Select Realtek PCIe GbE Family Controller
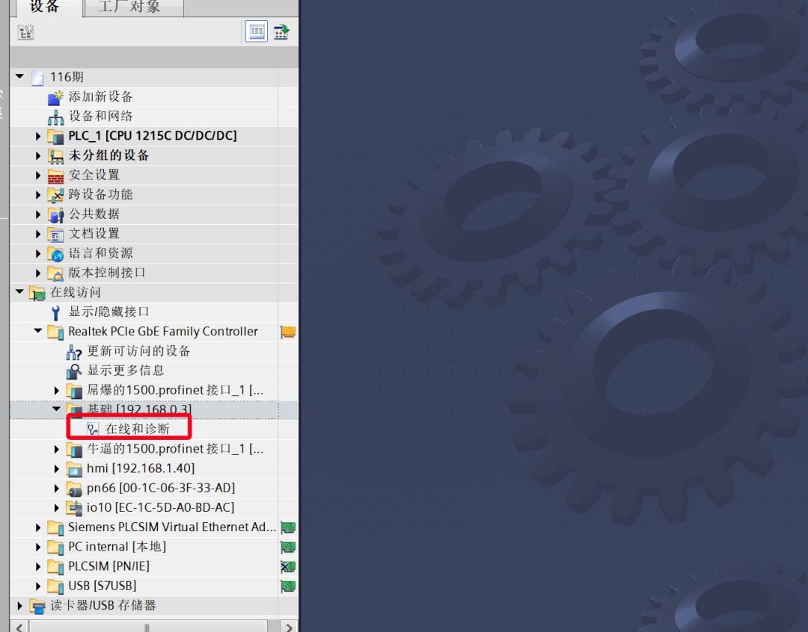Image resolution: width=808 pixels, height=632 pixels. pos(163,332)
